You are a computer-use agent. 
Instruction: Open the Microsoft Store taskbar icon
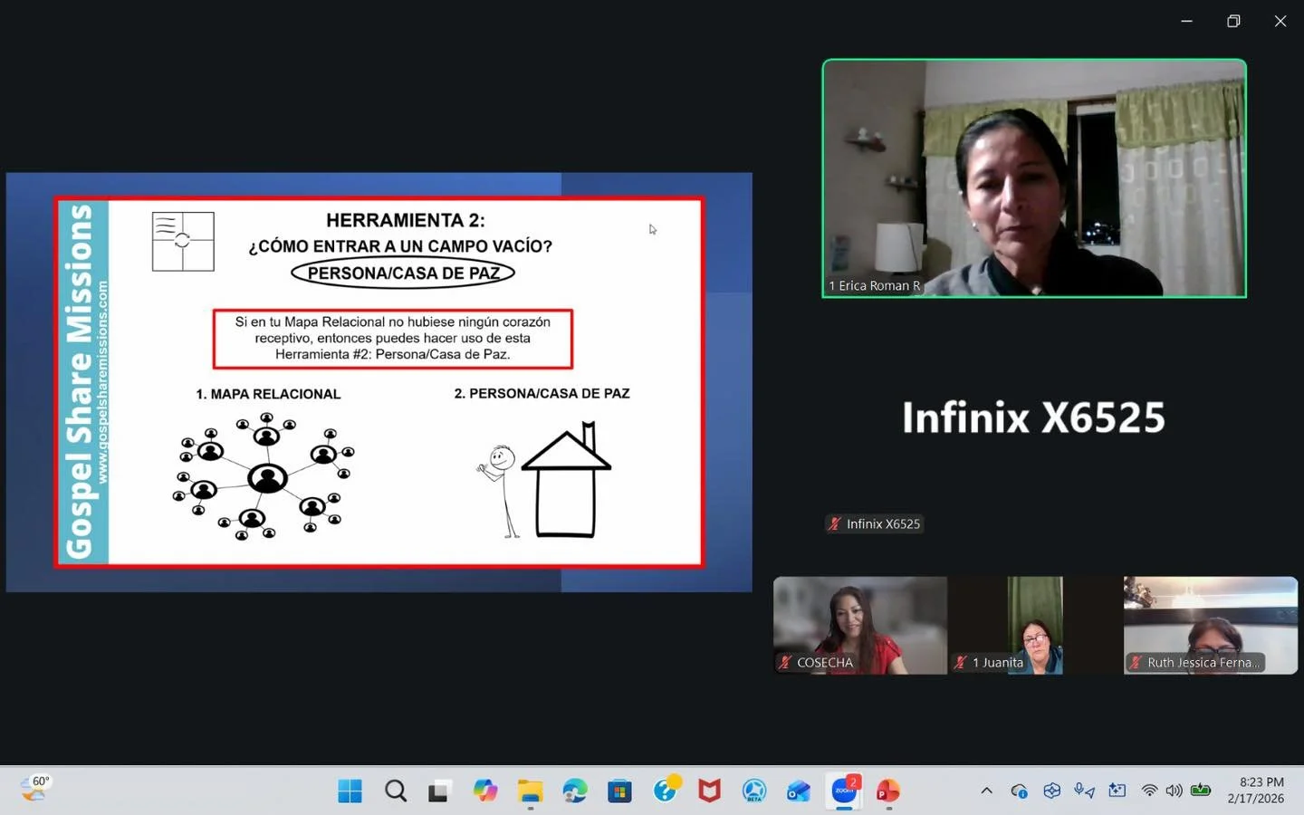pyautogui.click(x=619, y=791)
